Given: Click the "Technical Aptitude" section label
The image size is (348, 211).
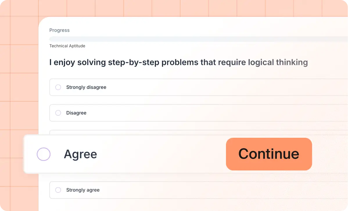Looking at the screenshot, I should tap(67, 46).
